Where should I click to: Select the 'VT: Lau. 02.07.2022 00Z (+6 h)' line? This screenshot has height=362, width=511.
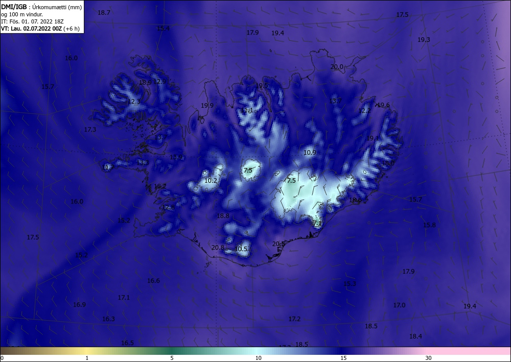tap(40, 29)
